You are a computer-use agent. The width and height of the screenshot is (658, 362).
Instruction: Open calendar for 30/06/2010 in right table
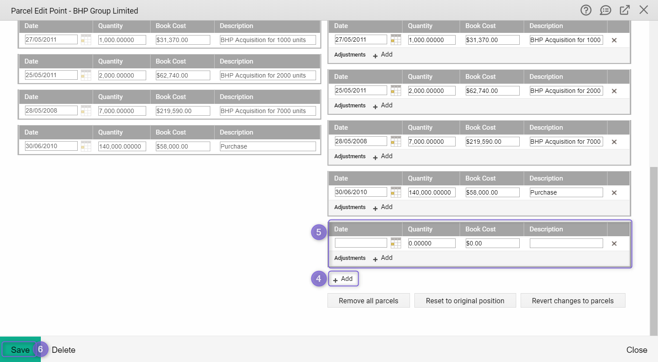(x=396, y=192)
